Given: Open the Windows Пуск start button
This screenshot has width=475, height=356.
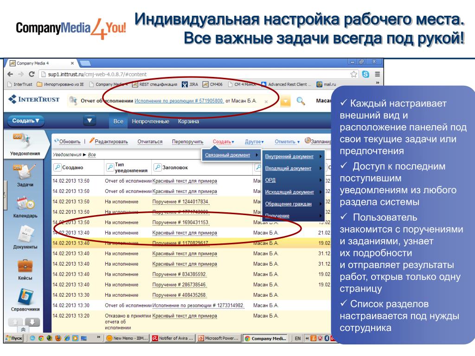Looking at the screenshot, I should click(14, 338).
